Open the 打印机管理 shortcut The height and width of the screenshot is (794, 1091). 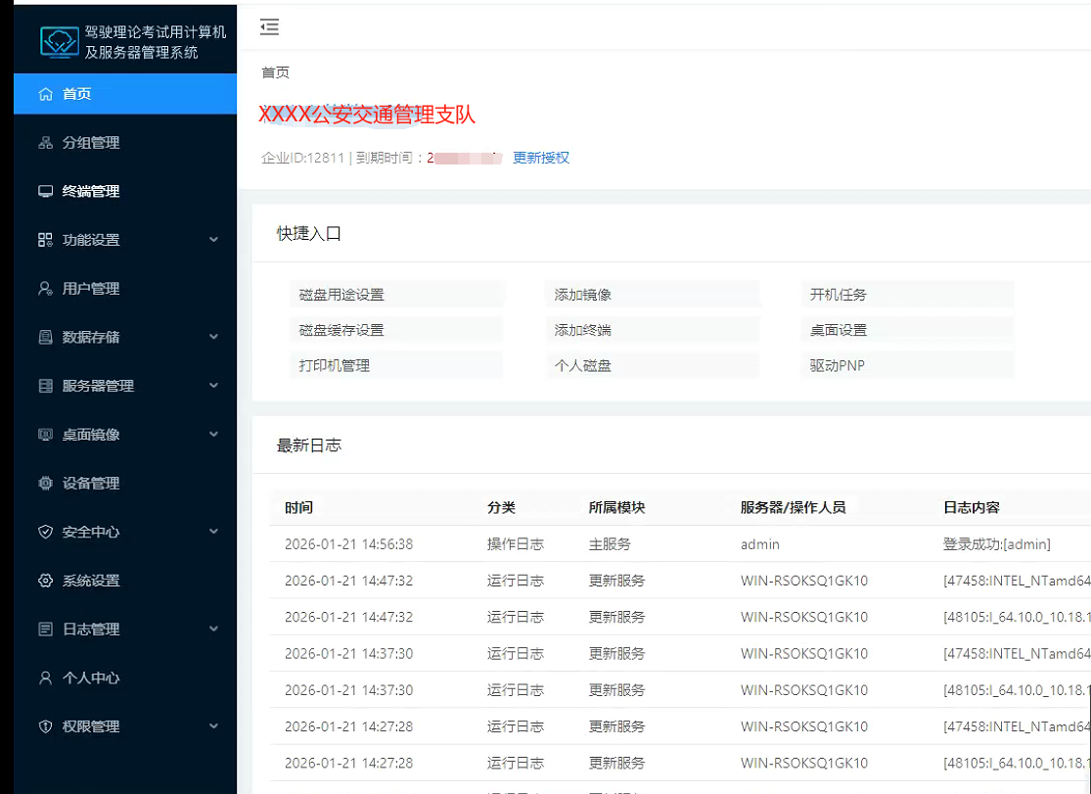(x=396, y=365)
